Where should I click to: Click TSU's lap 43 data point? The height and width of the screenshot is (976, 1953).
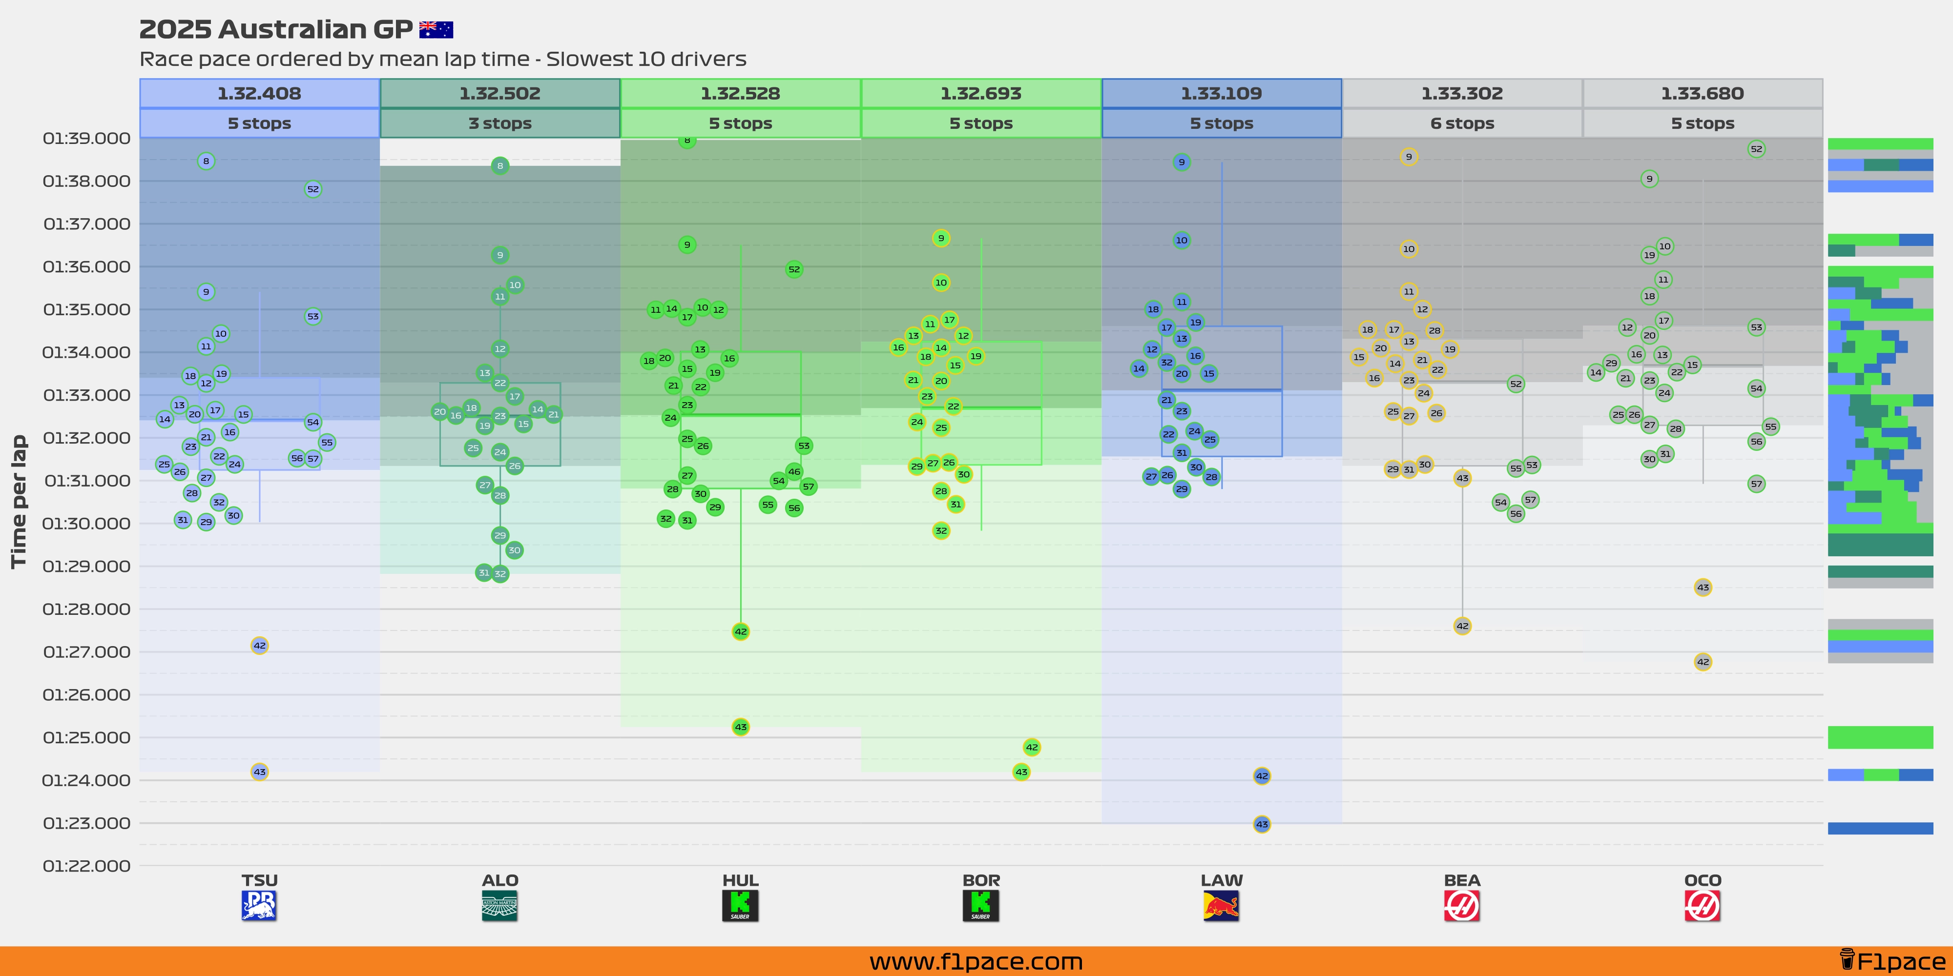tap(259, 772)
